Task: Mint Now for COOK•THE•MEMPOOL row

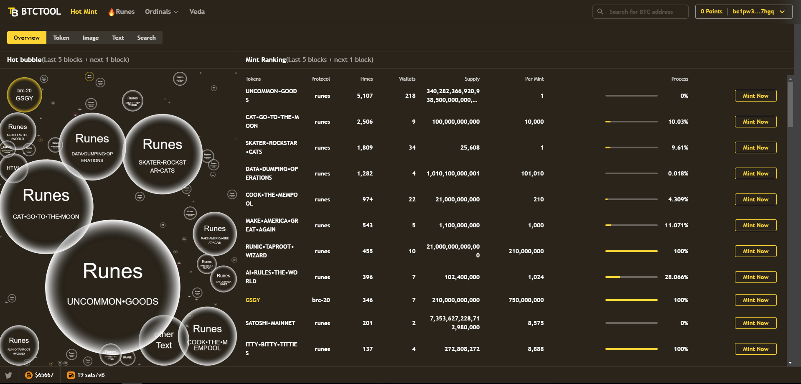Action: click(x=755, y=199)
